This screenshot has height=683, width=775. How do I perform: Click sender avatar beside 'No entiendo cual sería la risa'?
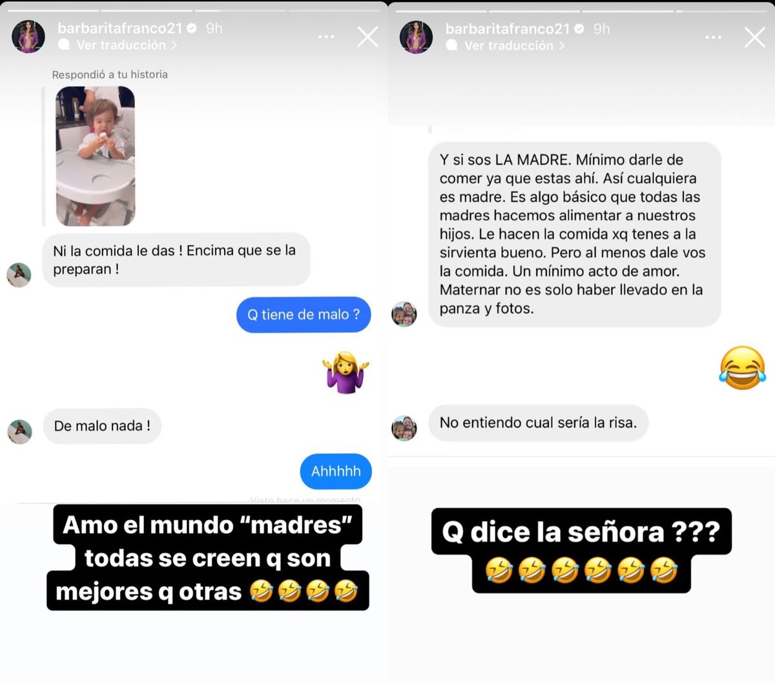click(404, 428)
